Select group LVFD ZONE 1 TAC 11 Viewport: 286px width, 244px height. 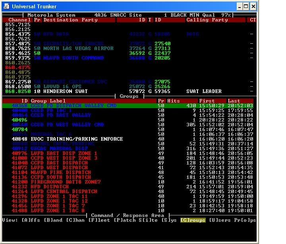[x=128, y=196]
